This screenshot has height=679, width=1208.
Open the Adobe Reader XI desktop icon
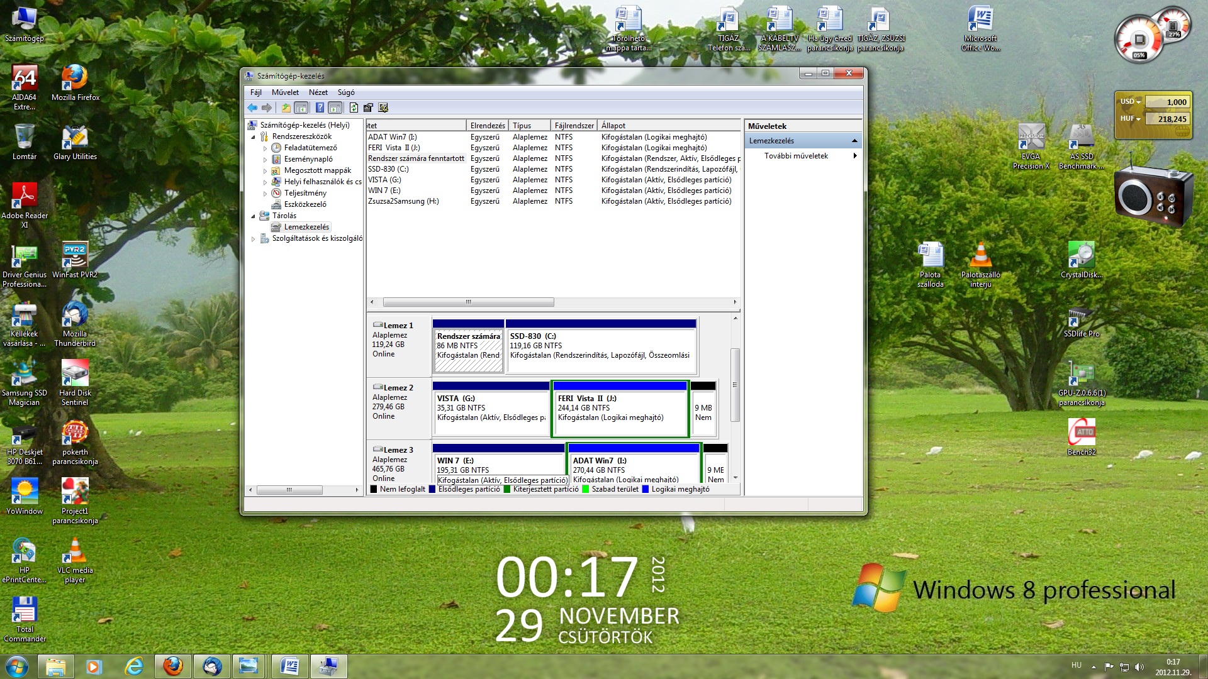(25, 206)
